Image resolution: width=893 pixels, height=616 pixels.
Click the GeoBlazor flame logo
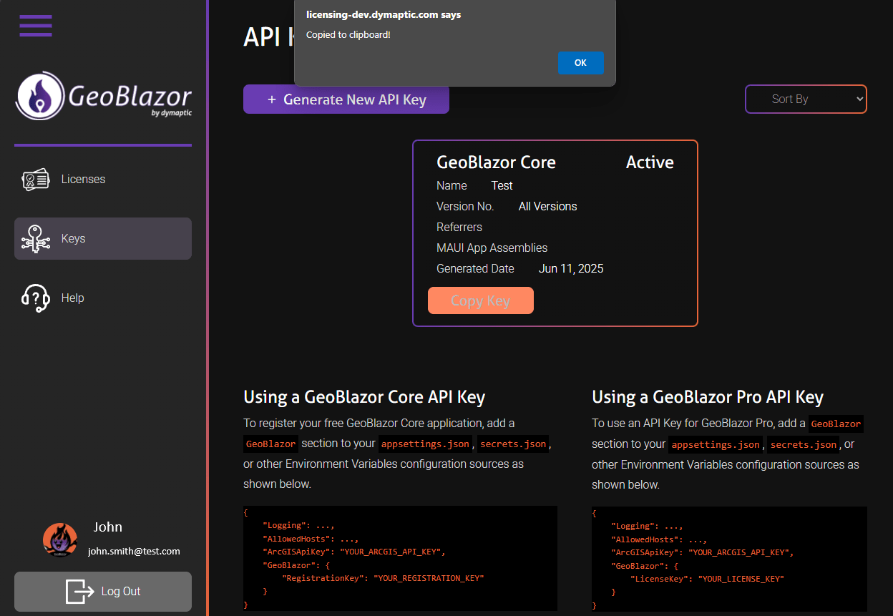[40, 96]
